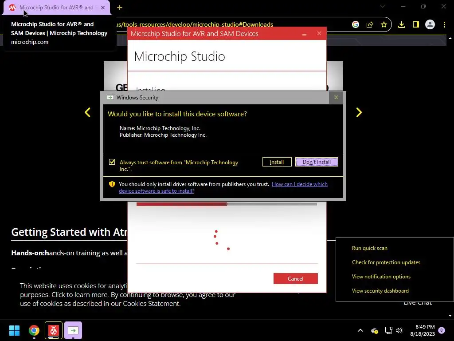Select Check for protection updates
This screenshot has width=454, height=341.
pos(386,262)
